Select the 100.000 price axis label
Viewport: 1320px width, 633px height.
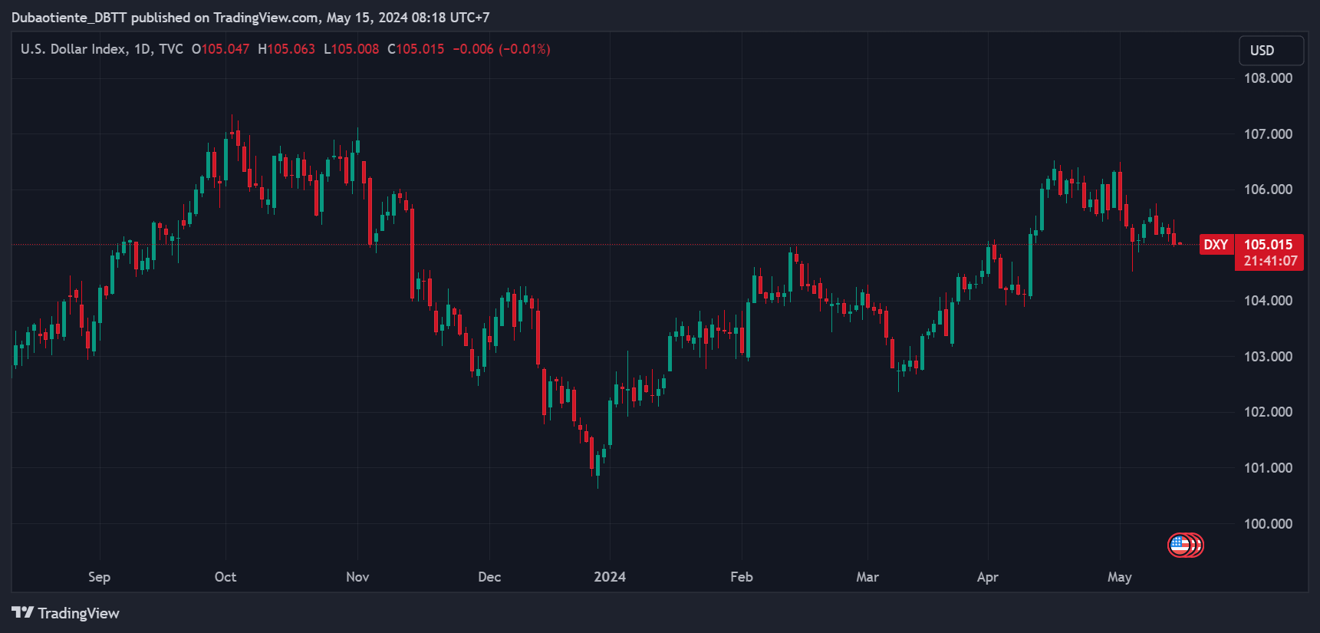coord(1268,524)
